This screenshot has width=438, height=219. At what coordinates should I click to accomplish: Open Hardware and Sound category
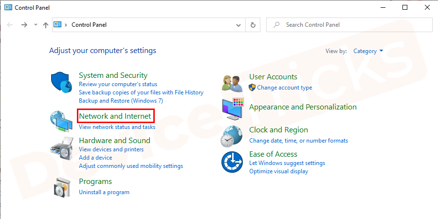pyautogui.click(x=114, y=140)
